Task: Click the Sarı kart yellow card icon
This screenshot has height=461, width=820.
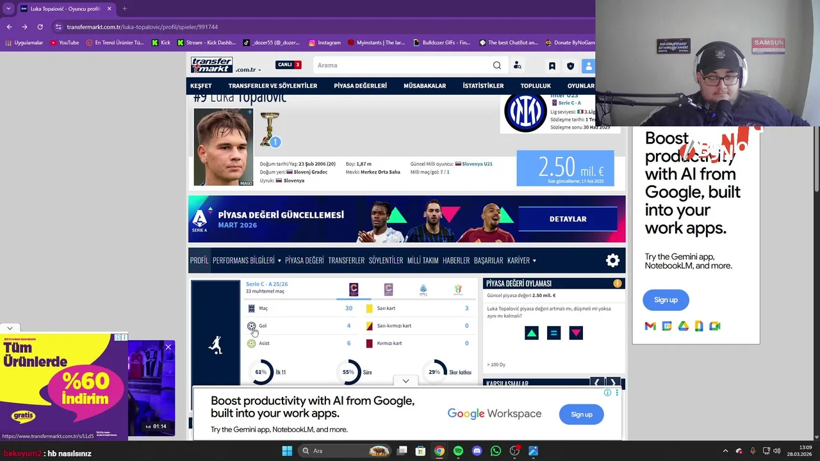Action: click(x=369, y=309)
